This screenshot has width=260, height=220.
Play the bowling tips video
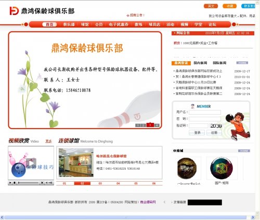[x=31, y=163]
